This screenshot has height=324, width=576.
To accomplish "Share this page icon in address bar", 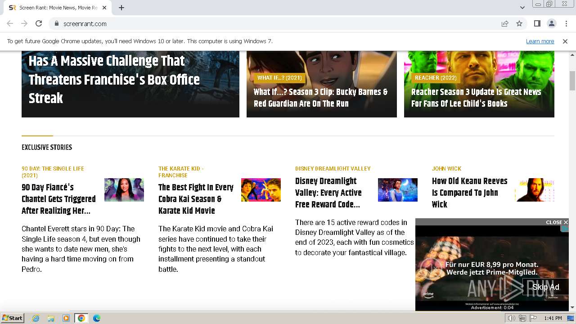I will point(505,23).
